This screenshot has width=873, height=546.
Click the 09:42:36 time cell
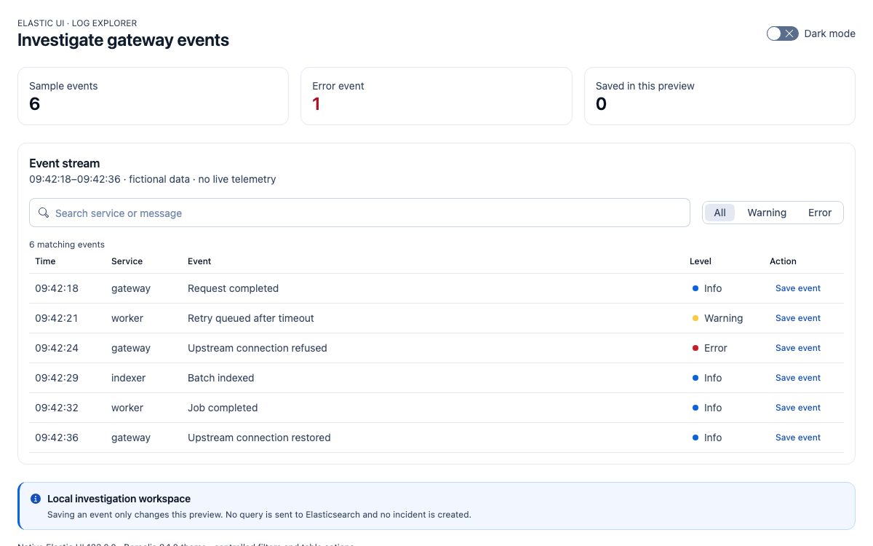57,438
